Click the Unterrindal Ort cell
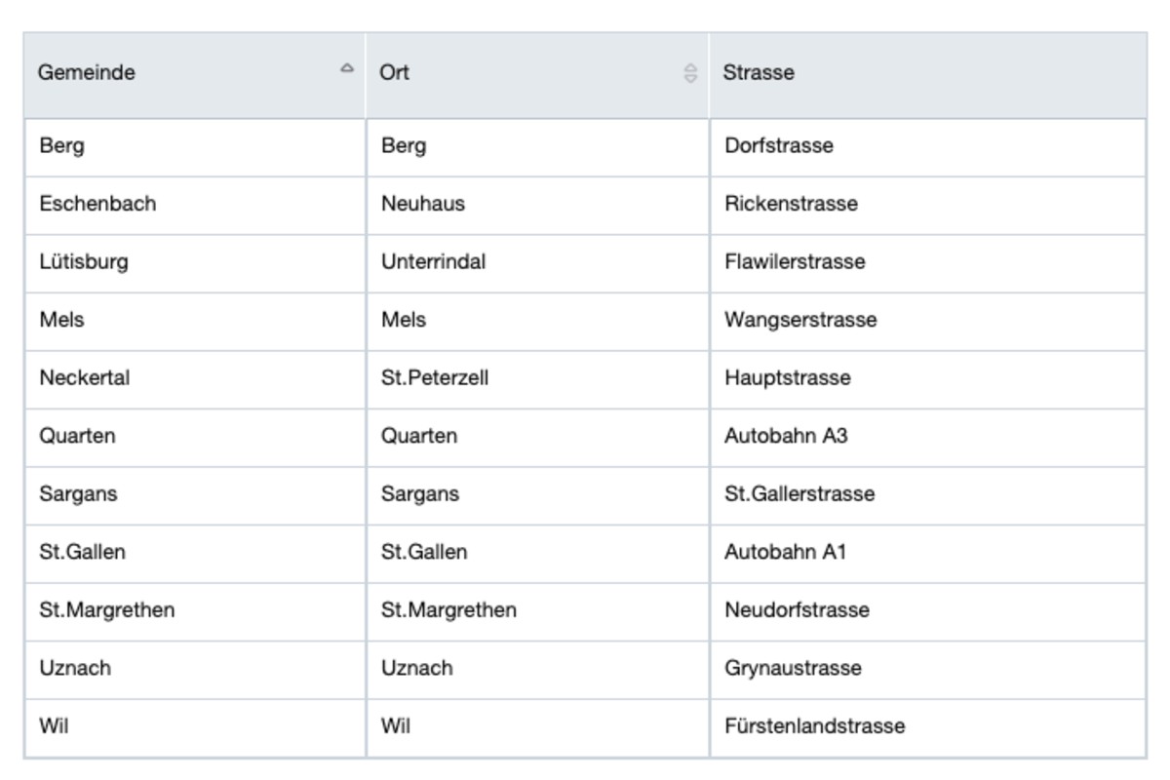 (433, 262)
